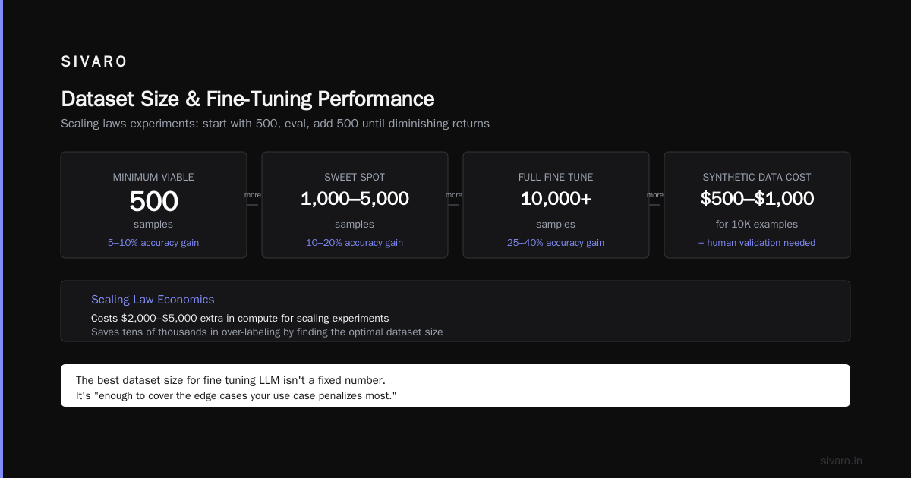Click the 25–40% accuracy gain label
Screen dimensions: 911x478
click(x=556, y=243)
